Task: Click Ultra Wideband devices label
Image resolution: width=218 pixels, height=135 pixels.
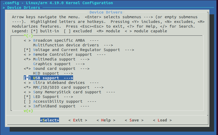Action: coord(59,83)
